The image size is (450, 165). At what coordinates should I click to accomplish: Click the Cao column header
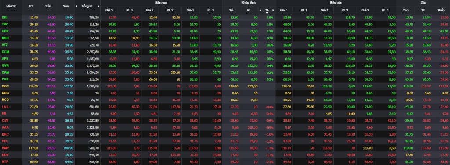click(x=406, y=11)
